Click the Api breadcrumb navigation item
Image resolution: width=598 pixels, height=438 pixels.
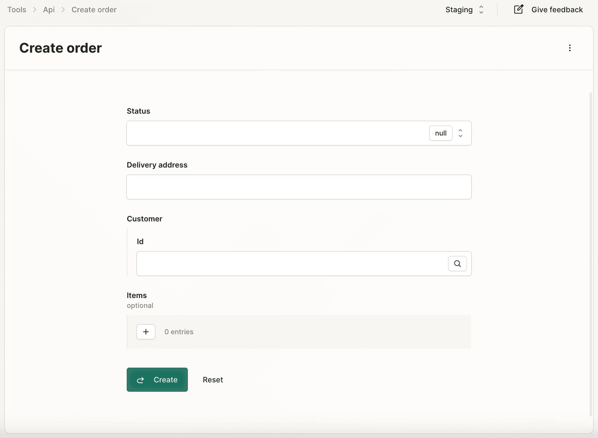tap(49, 9)
